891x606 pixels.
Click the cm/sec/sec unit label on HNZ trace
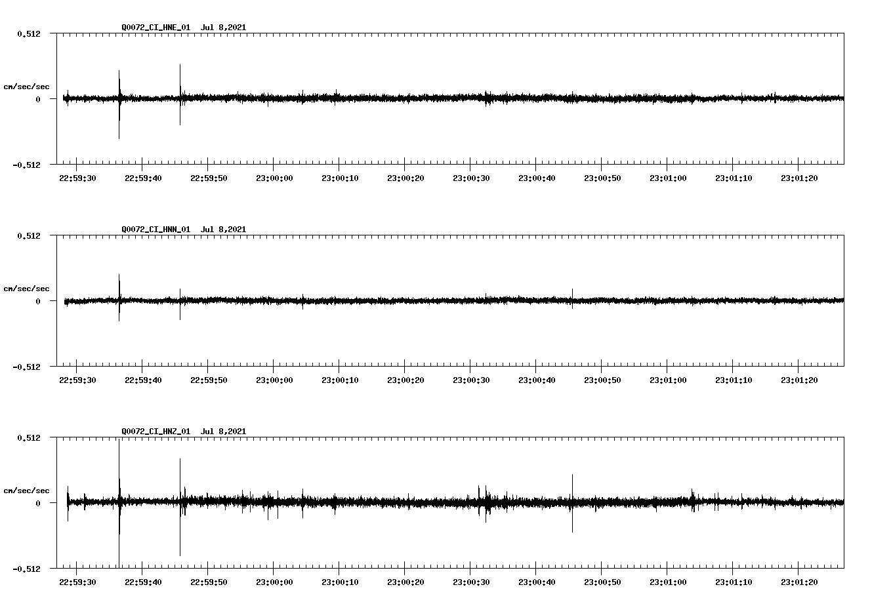click(x=28, y=490)
